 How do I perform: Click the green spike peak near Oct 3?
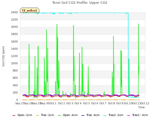(73, 25)
